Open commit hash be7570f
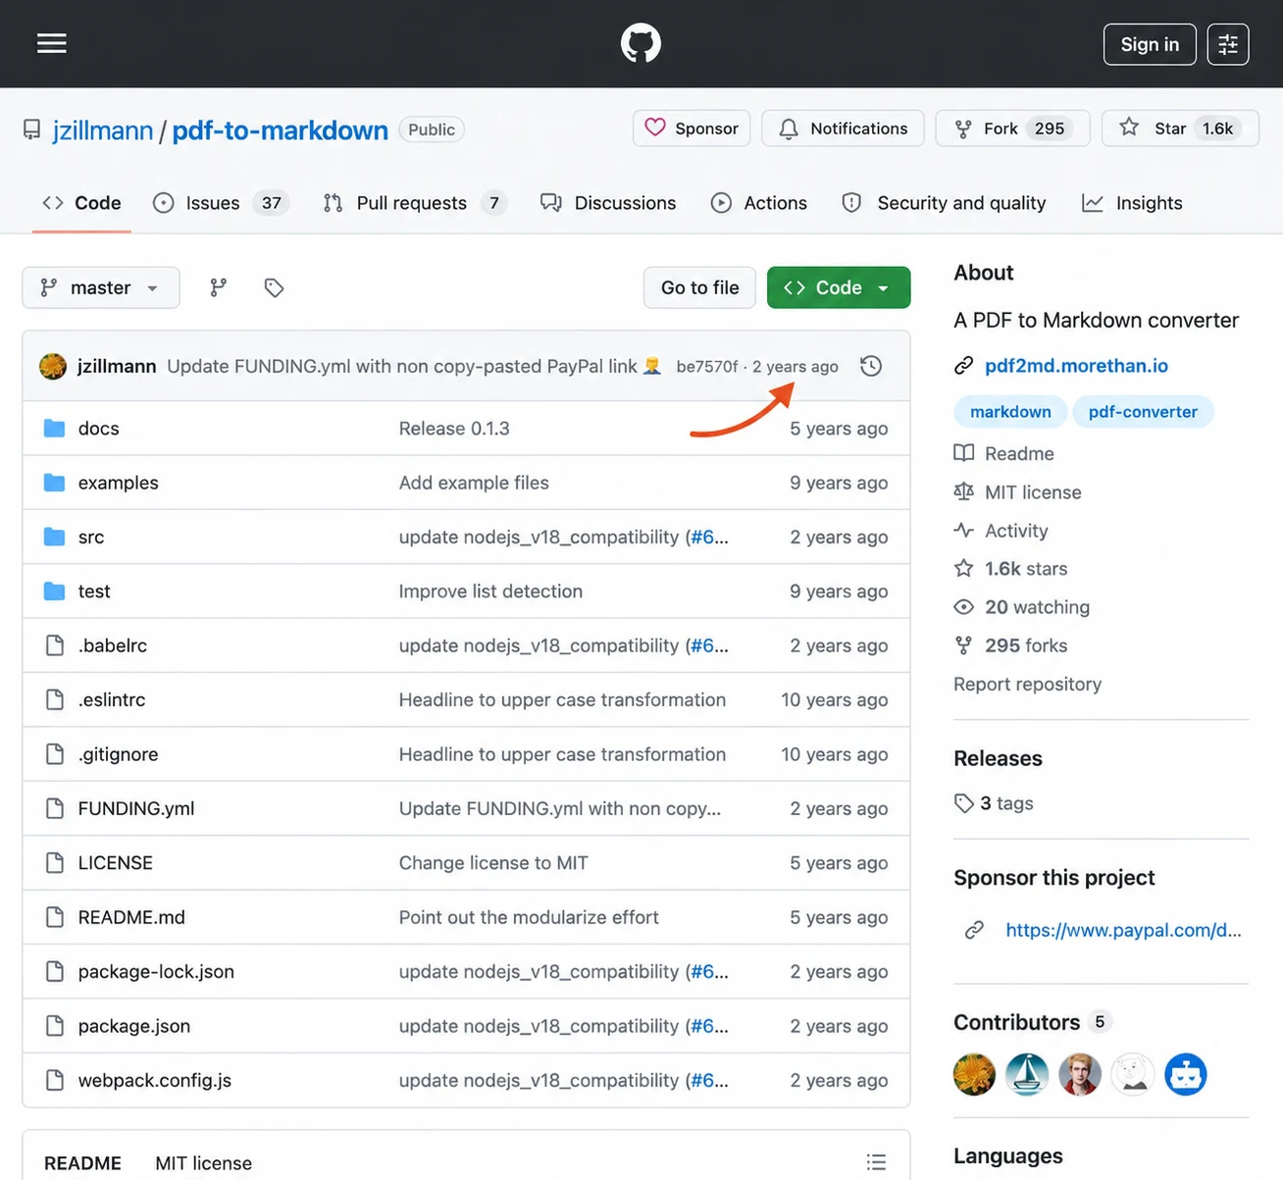1283x1180 pixels. pos(706,366)
